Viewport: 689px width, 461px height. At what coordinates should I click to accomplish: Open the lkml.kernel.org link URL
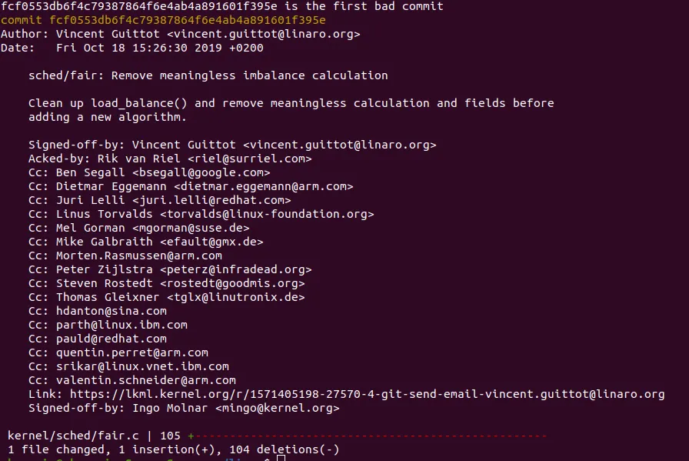pyautogui.click(x=367, y=394)
